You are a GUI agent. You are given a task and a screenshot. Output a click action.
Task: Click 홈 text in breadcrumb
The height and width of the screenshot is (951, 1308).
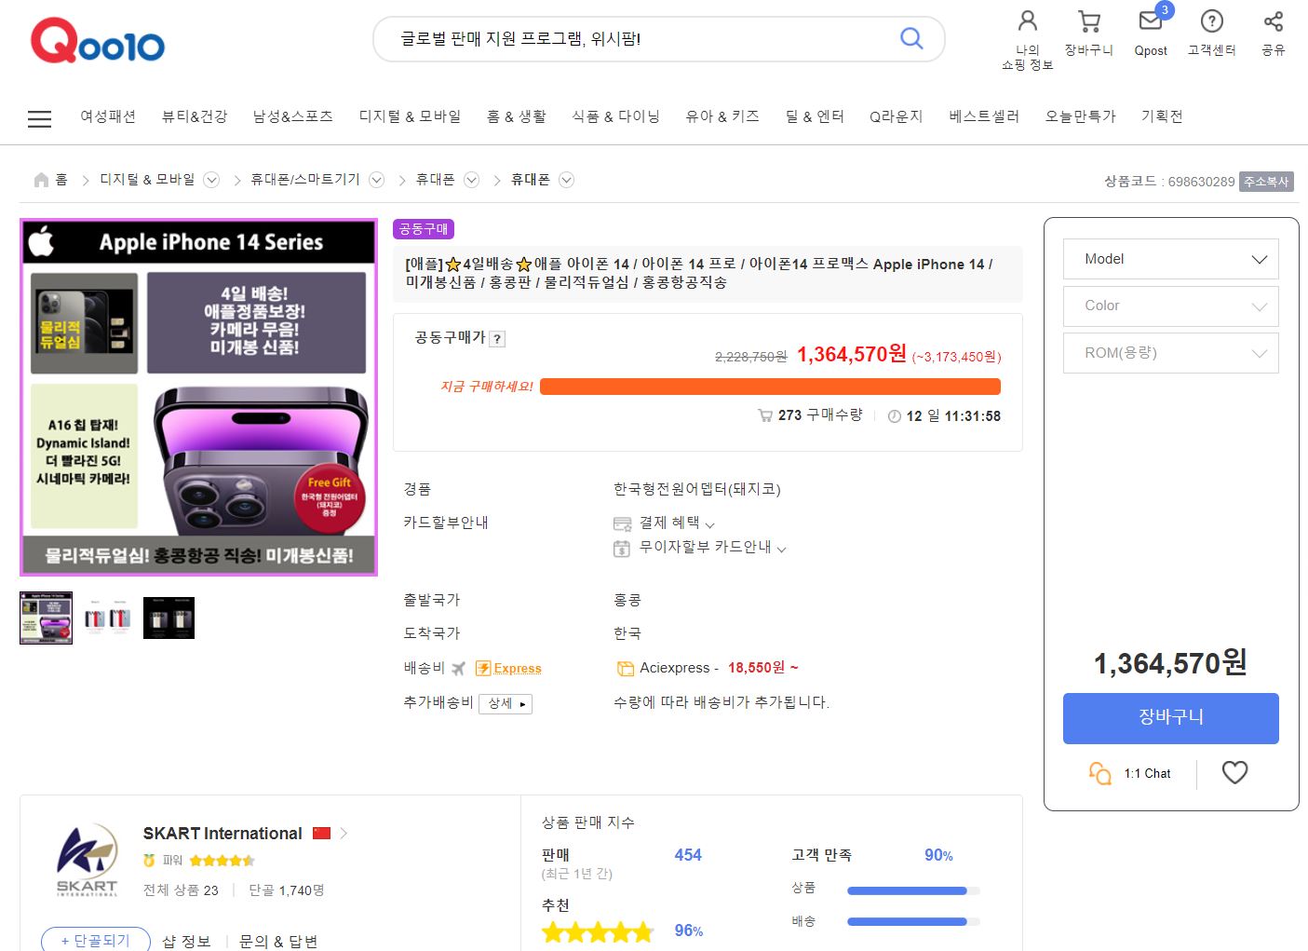tap(61, 180)
